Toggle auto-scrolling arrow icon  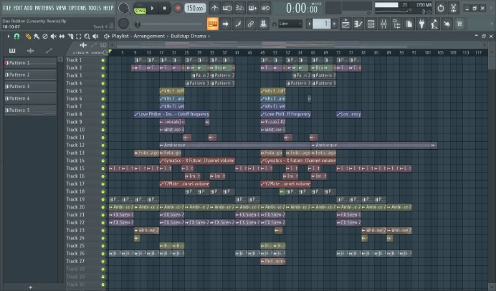225,24
